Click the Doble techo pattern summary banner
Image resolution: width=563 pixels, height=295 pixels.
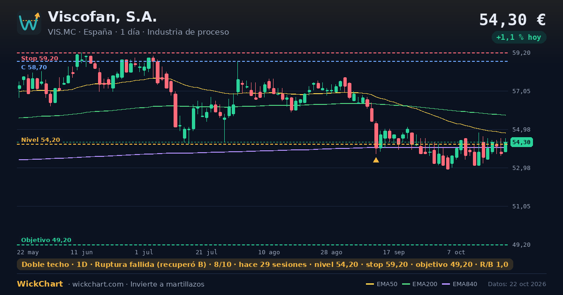pos(265,265)
